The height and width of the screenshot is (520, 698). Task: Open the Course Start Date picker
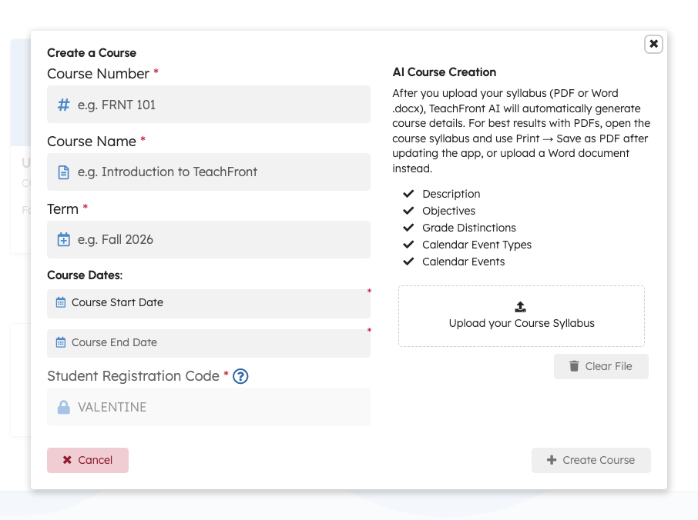(208, 304)
